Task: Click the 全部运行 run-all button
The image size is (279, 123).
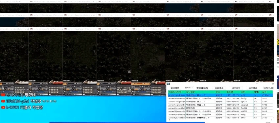Action: [x=202, y=88]
